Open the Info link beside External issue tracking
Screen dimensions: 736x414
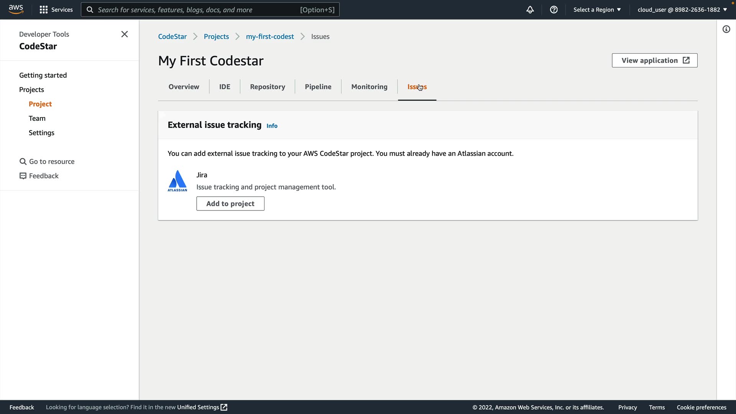[x=272, y=126]
